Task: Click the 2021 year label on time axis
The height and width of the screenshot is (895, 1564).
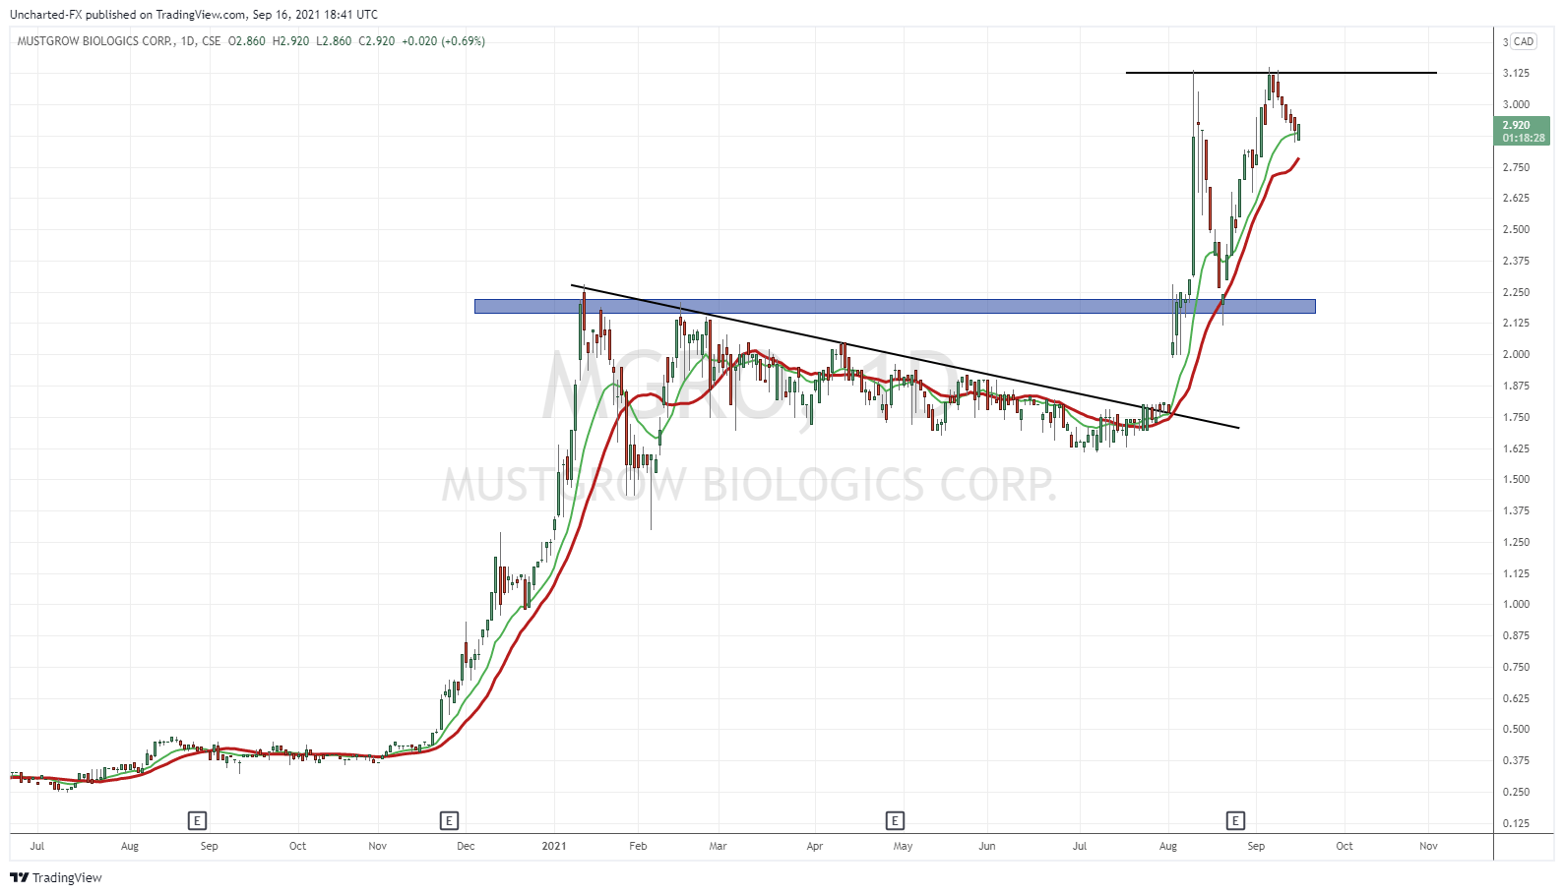Action: (x=554, y=846)
